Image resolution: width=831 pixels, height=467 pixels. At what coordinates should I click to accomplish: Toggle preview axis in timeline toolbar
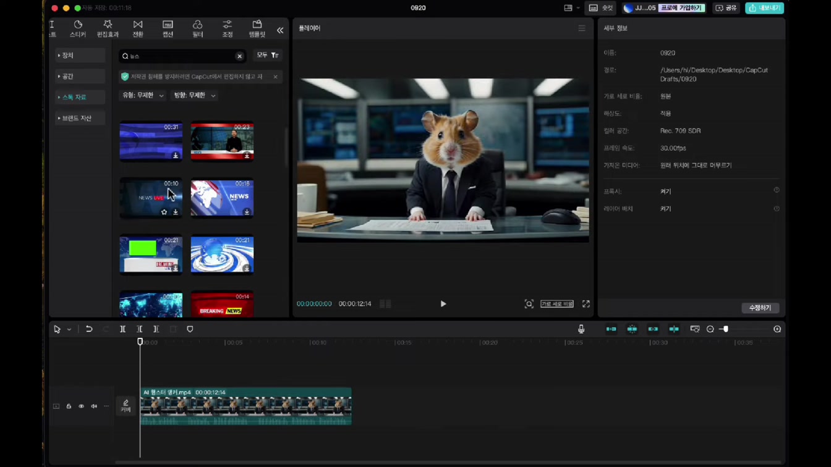point(674,329)
